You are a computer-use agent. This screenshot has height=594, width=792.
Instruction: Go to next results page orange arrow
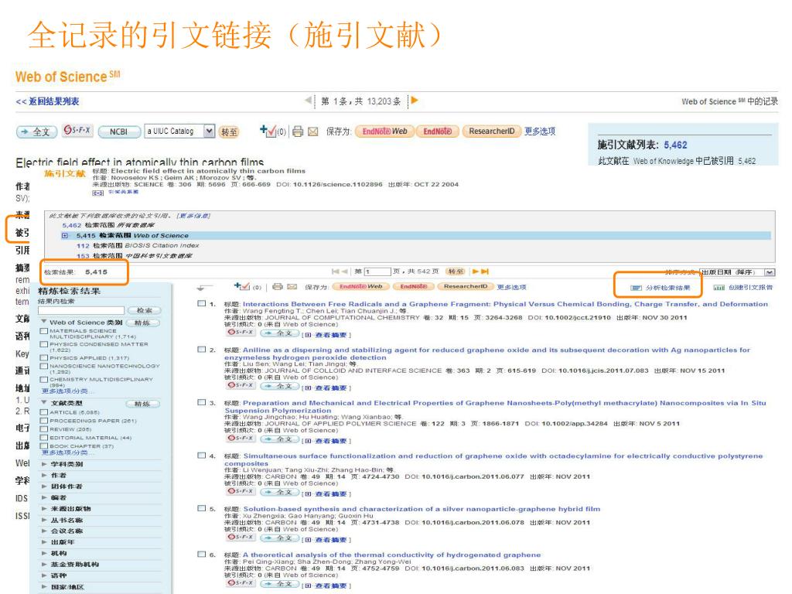click(476, 271)
